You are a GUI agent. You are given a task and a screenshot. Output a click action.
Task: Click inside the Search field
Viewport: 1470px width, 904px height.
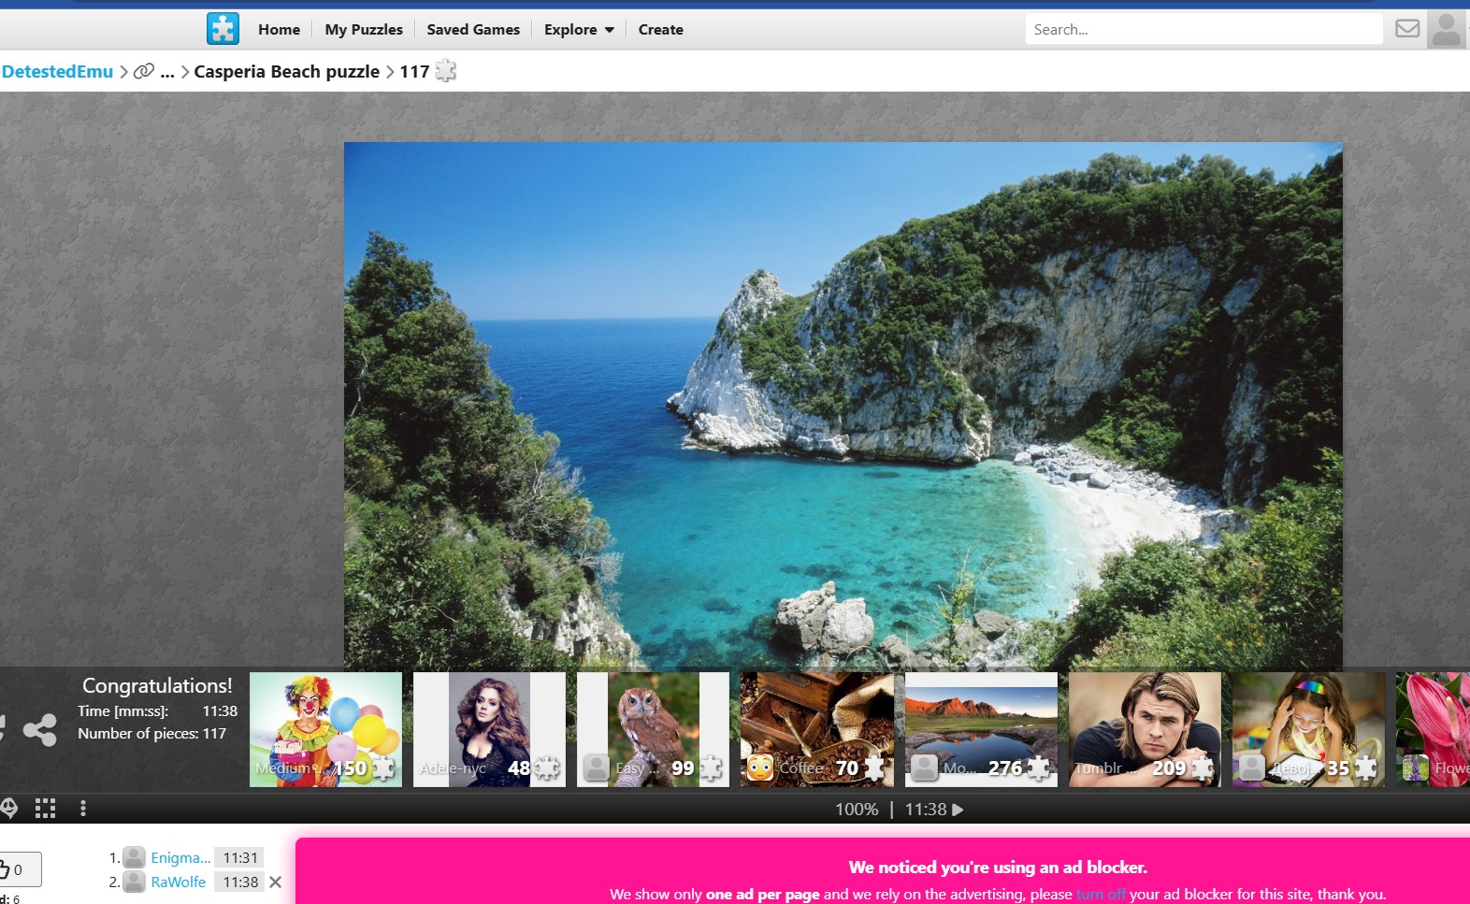(x=1203, y=30)
